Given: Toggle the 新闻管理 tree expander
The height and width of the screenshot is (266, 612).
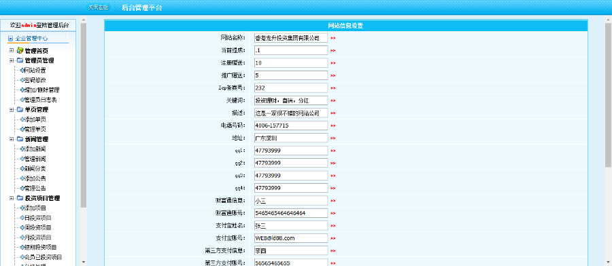Looking at the screenshot, I should (x=12, y=139).
